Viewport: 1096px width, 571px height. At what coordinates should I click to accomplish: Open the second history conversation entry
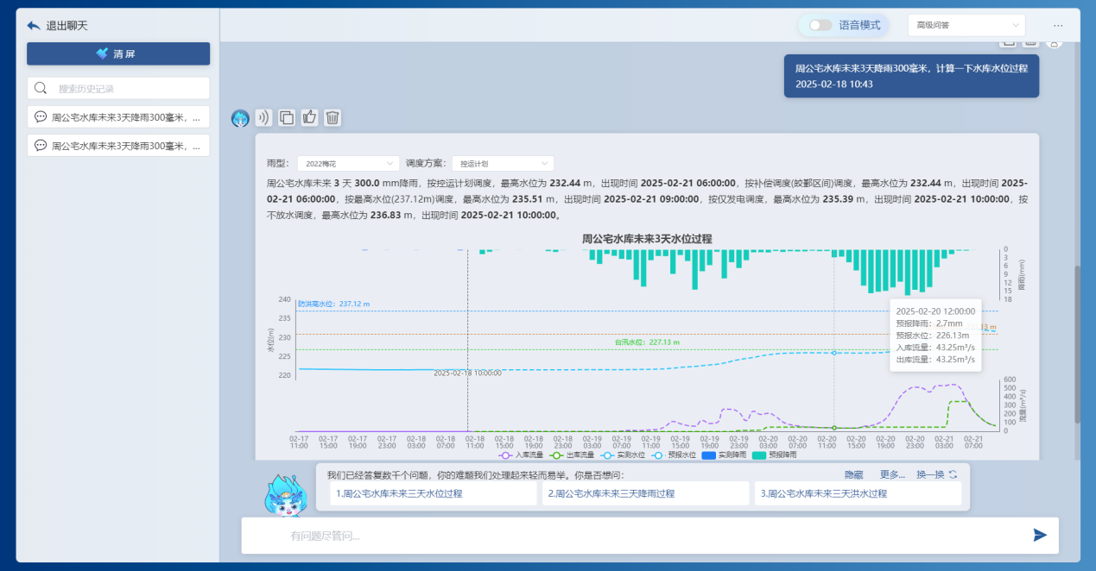(x=118, y=146)
